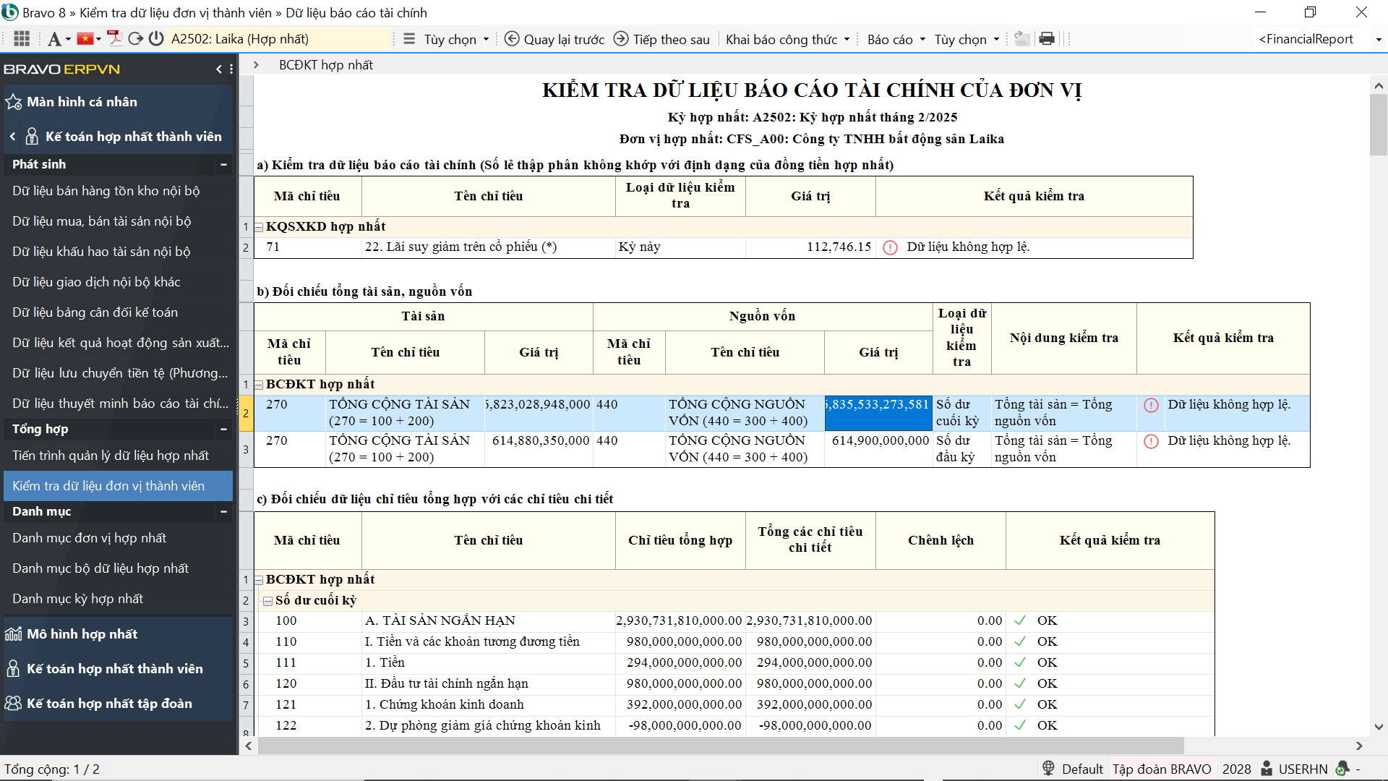Click the PDF export icon
The width and height of the screenshot is (1388, 781).
[114, 38]
